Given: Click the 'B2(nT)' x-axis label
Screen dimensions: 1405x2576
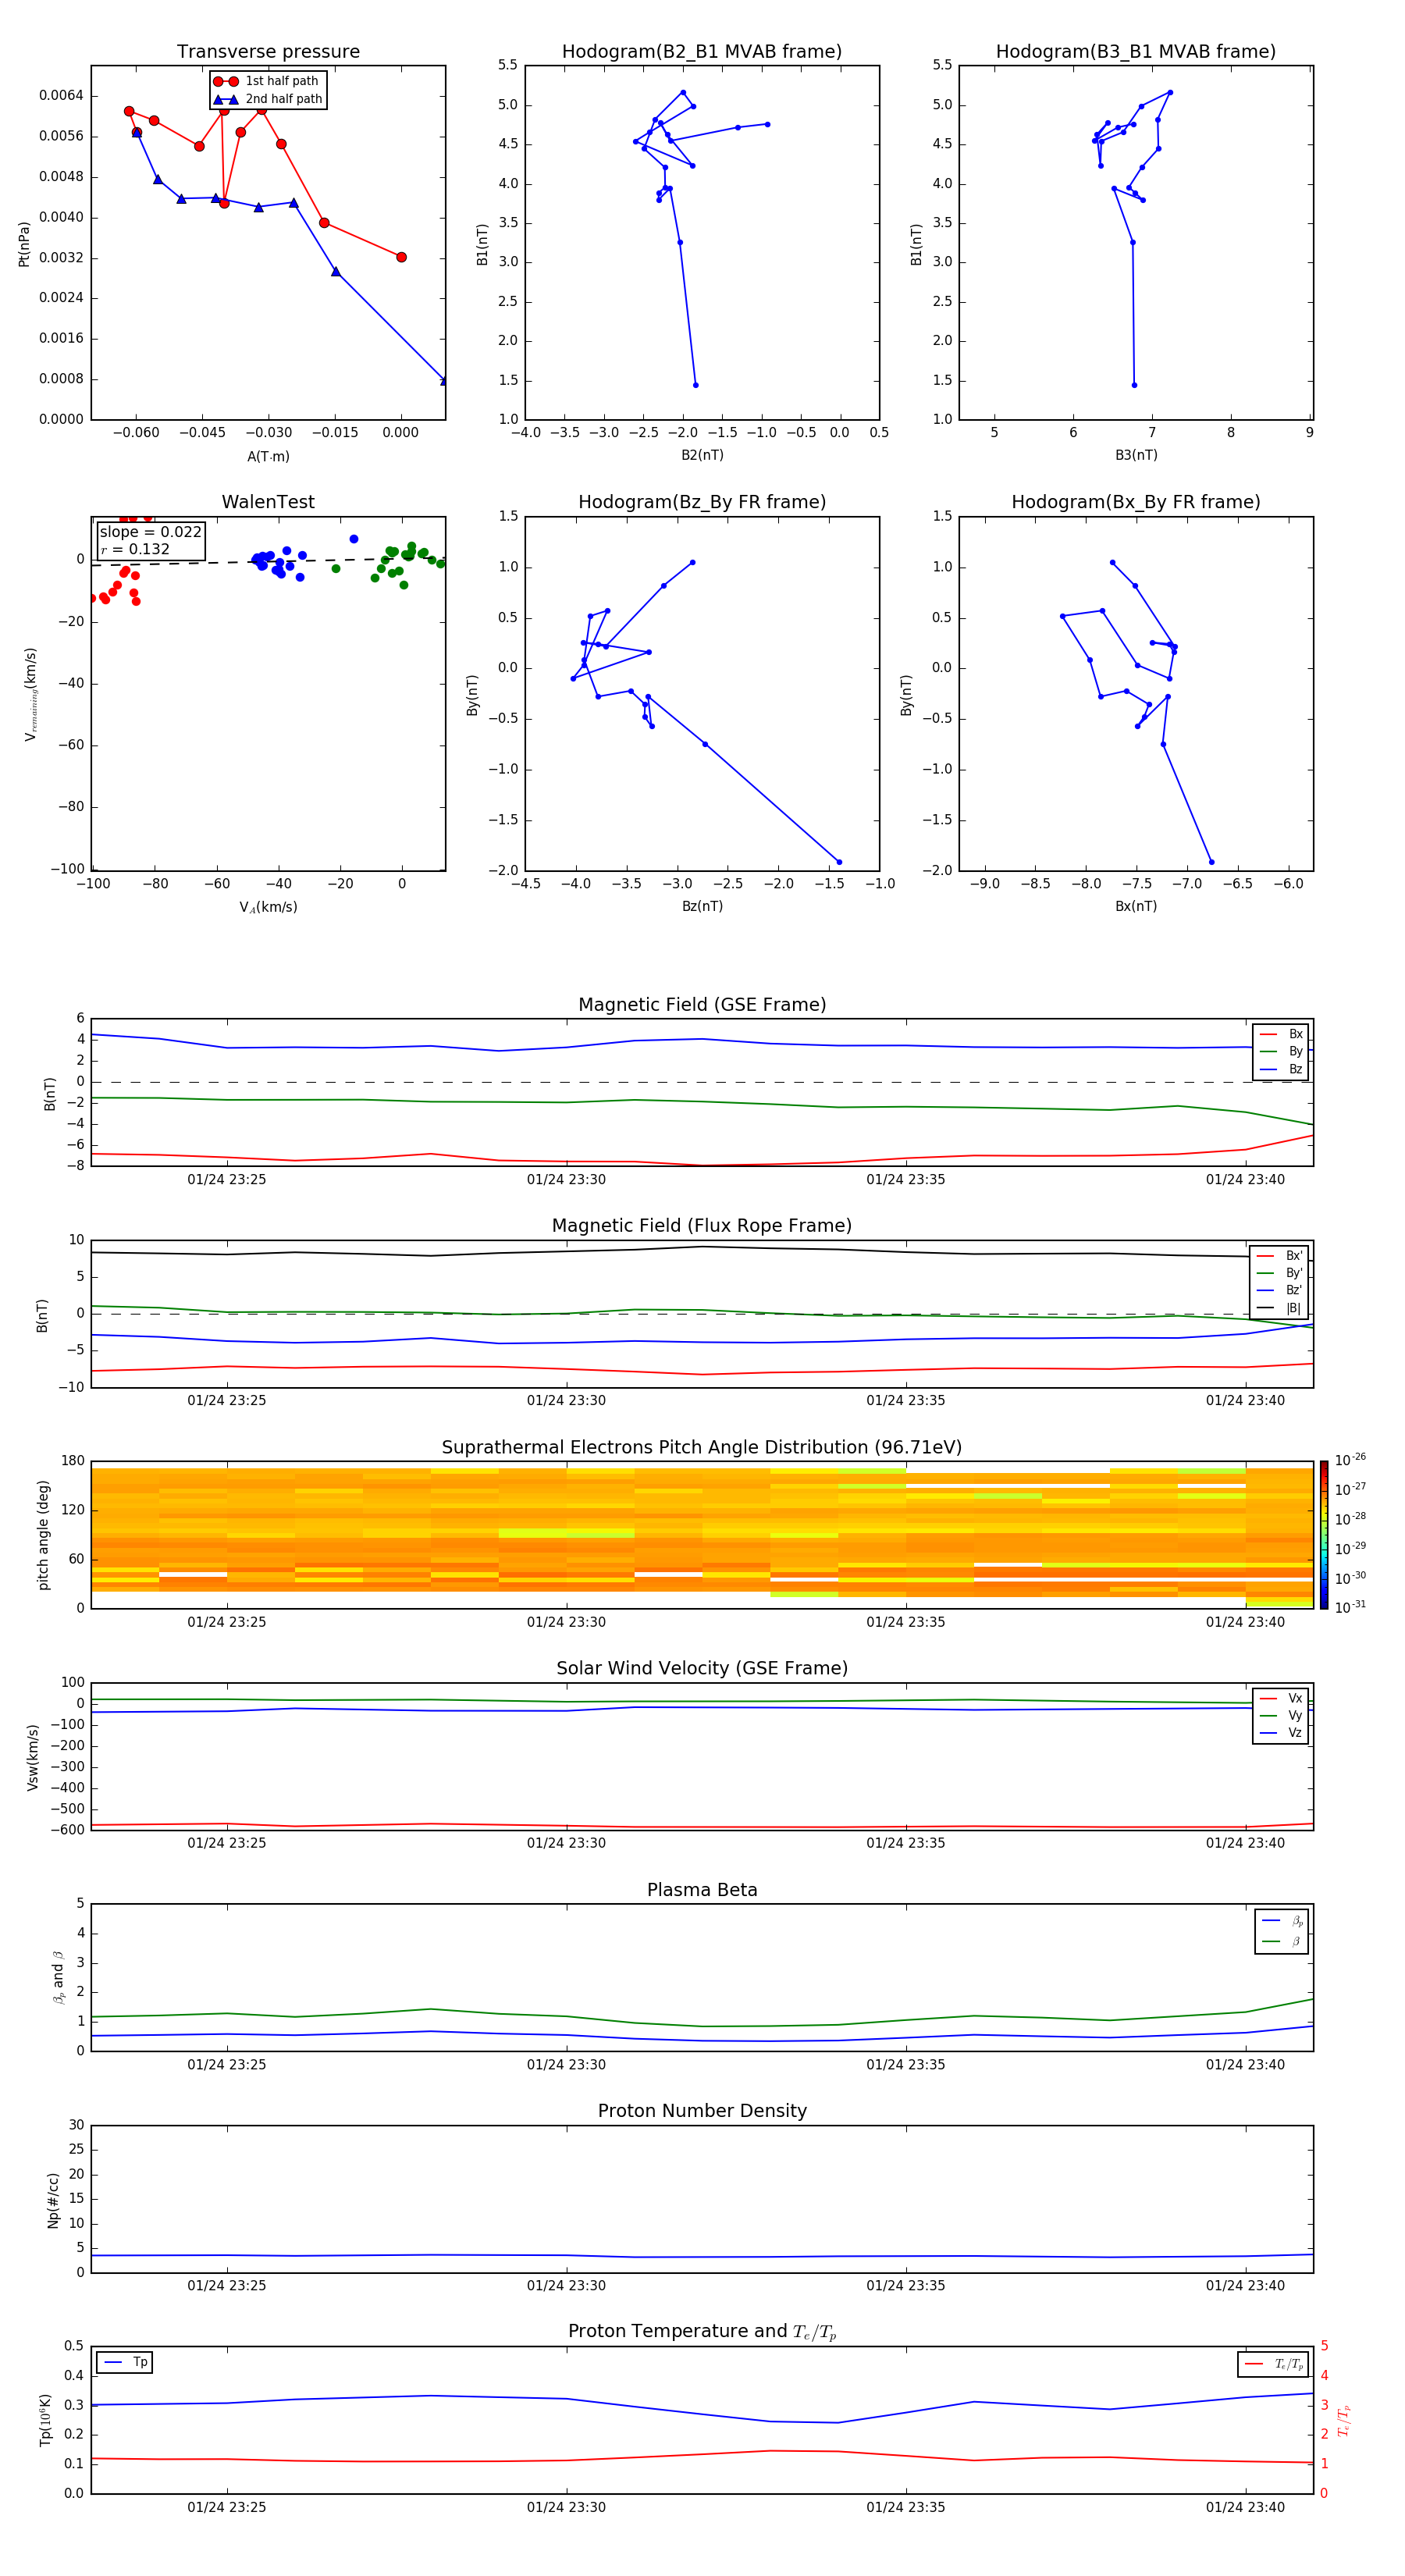Looking at the screenshot, I should pyautogui.click(x=702, y=455).
